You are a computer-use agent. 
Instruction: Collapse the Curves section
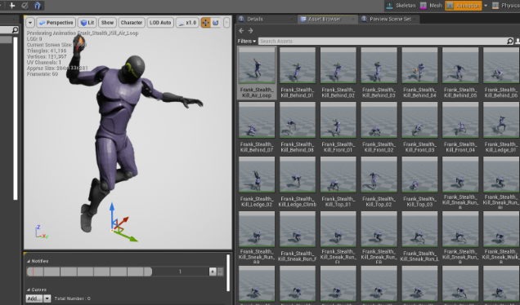(x=29, y=290)
